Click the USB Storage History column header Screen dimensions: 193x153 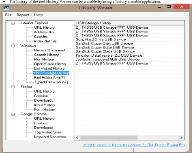coord(129,23)
